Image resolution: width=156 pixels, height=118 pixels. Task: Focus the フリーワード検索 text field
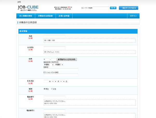(x=101, y=8)
